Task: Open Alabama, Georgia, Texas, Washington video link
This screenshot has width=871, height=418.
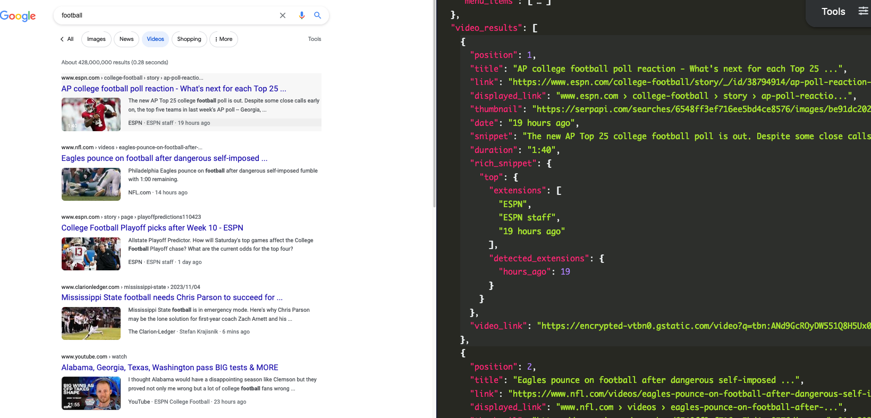Action: [x=170, y=368]
